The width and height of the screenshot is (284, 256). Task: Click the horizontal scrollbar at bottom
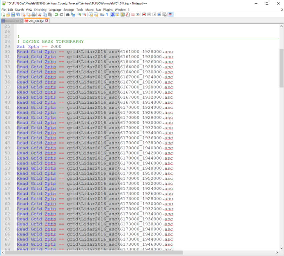click(x=140, y=253)
